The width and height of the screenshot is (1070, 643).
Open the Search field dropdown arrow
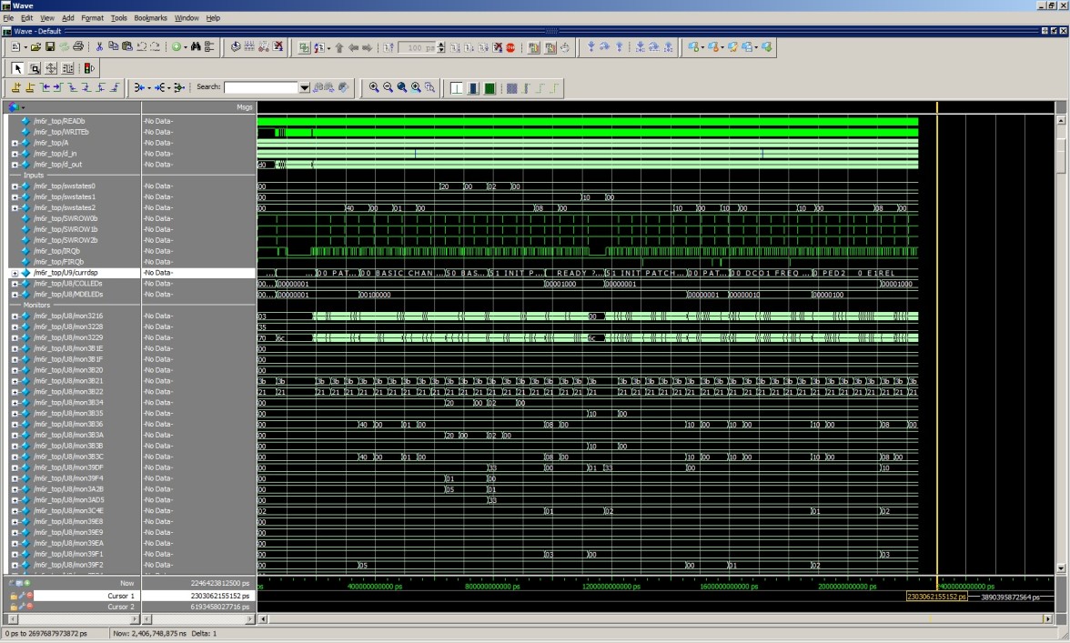(304, 87)
